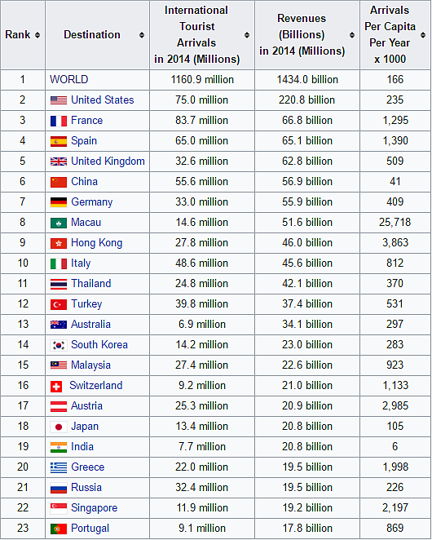Screen dimensions: 432x540
Task: Open the Austria link
Action: (86, 405)
